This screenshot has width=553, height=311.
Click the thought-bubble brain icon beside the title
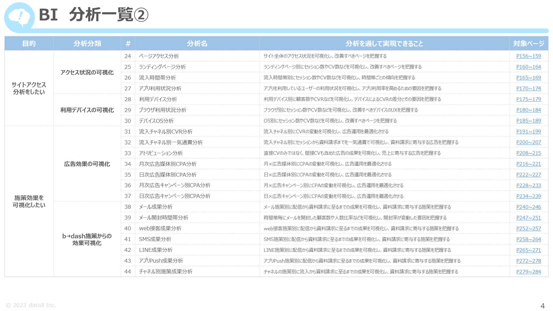pyautogui.click(x=19, y=17)
